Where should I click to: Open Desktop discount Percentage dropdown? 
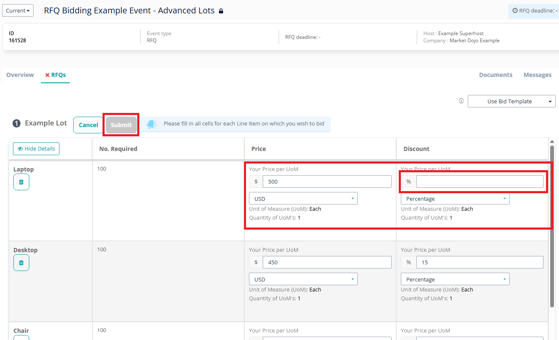[x=455, y=279]
